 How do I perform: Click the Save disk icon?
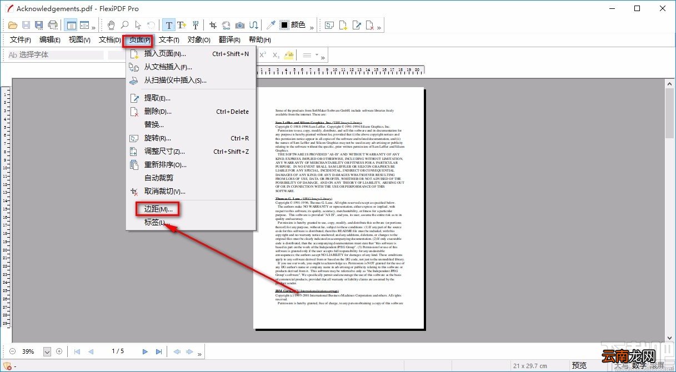pos(26,25)
